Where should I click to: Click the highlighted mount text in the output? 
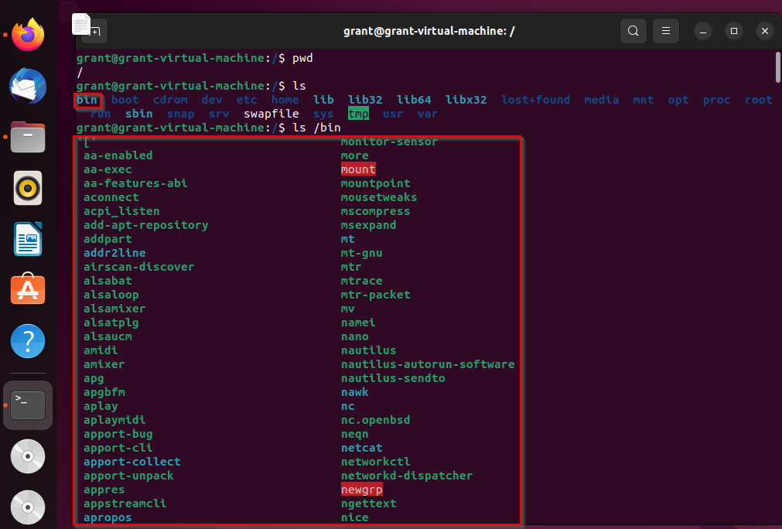(x=359, y=169)
